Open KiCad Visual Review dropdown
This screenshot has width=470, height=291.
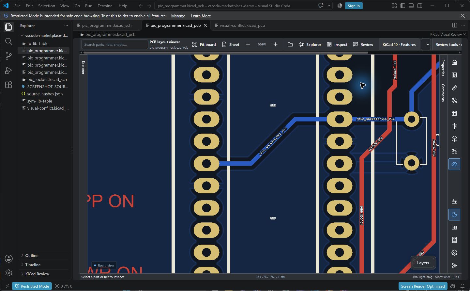448,34
